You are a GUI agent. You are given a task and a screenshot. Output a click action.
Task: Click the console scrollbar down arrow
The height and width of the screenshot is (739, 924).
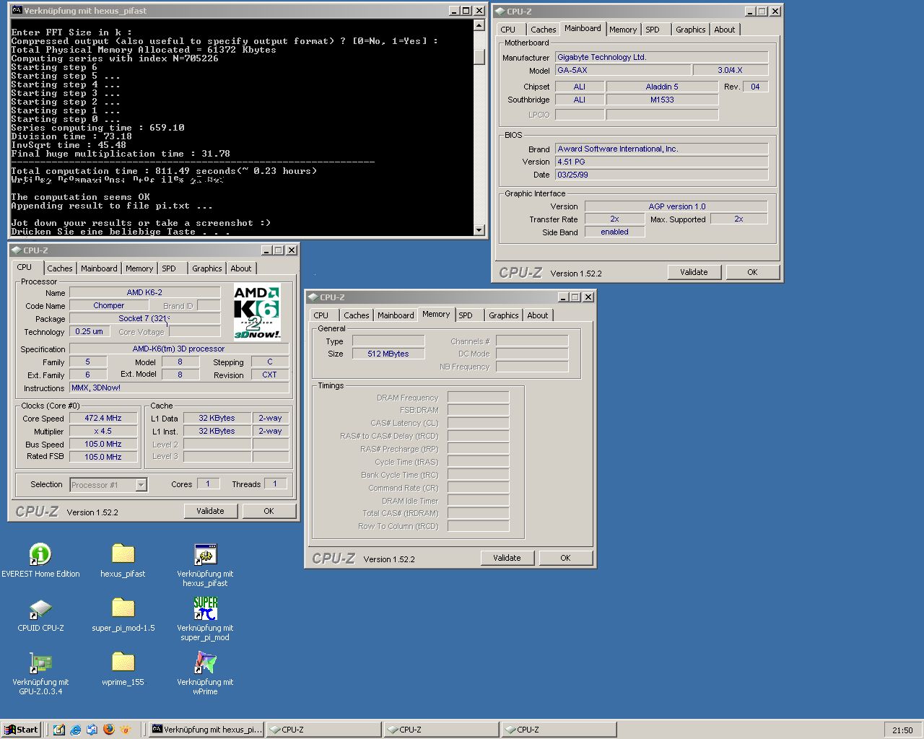pyautogui.click(x=479, y=230)
